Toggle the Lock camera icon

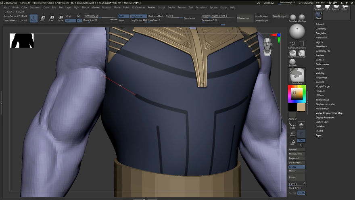292,142
